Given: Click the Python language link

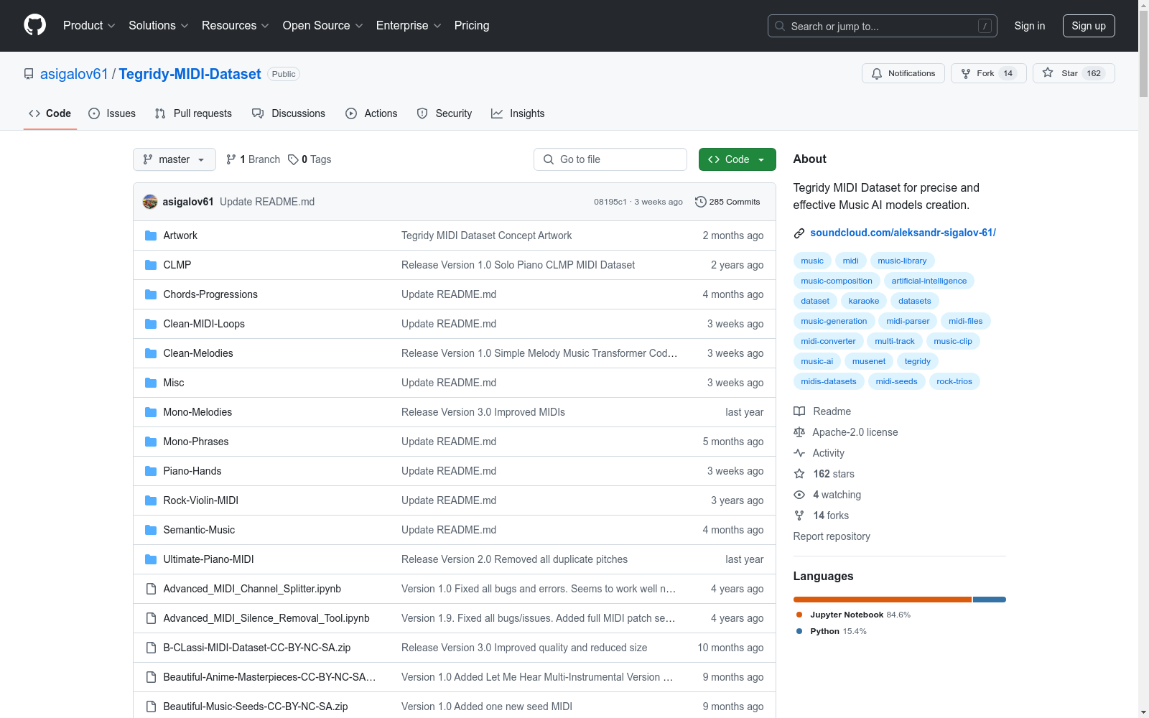Looking at the screenshot, I should pos(832,631).
